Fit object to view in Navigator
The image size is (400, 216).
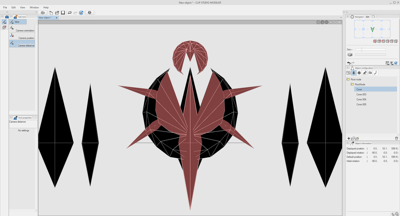pos(387,63)
